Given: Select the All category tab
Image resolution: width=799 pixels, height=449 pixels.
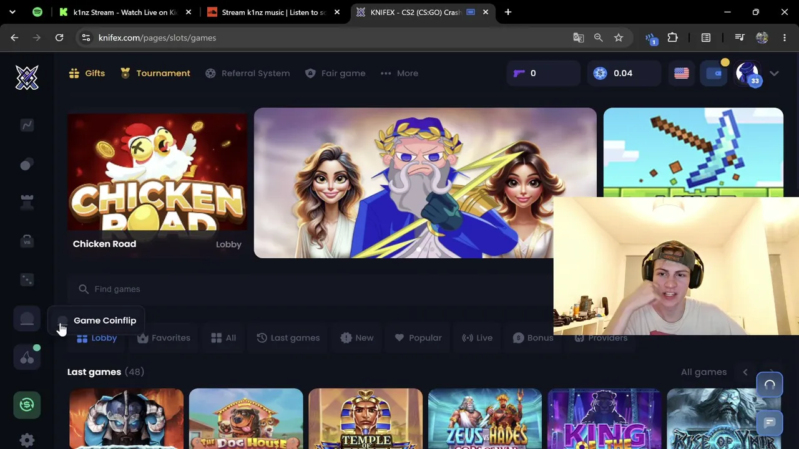Looking at the screenshot, I should coord(223,338).
